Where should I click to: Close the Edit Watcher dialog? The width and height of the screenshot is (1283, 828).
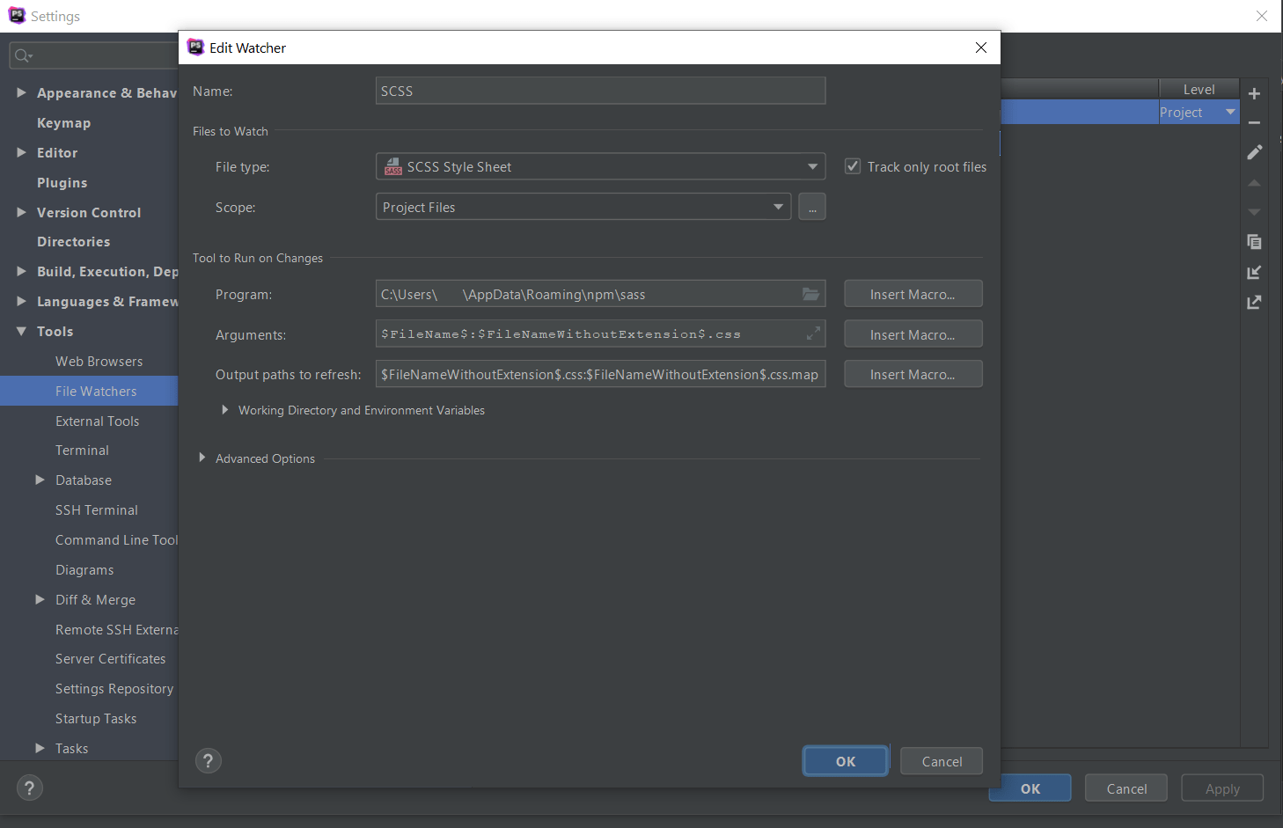(981, 48)
